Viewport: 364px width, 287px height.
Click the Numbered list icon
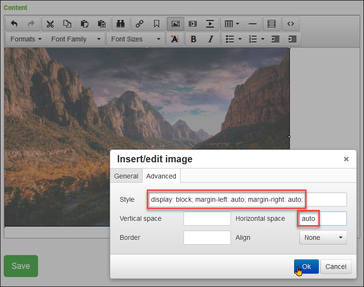tap(253, 39)
